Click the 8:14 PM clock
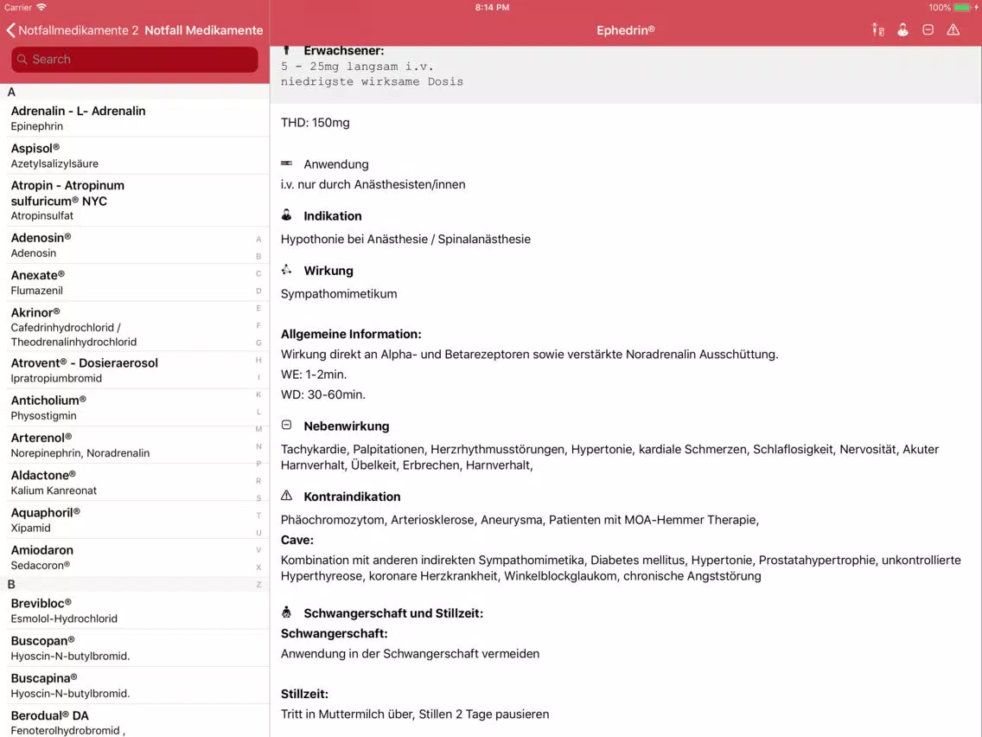The height and width of the screenshot is (737, 982). (492, 8)
